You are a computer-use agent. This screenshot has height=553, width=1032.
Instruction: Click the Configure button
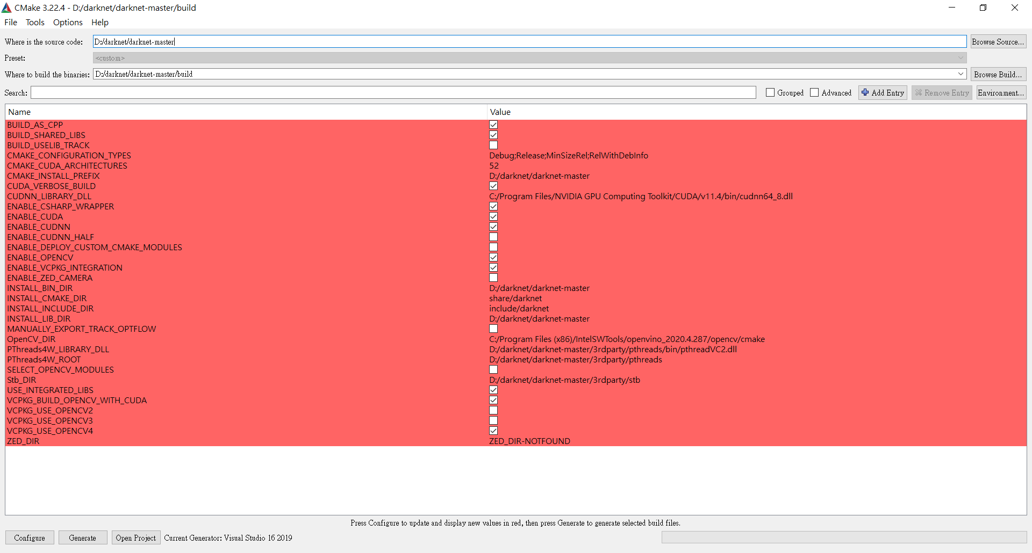[x=30, y=538]
